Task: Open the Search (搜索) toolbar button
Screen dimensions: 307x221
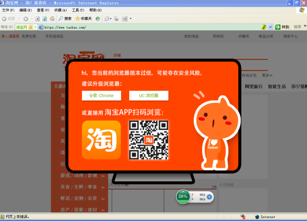Action: coord(65,19)
